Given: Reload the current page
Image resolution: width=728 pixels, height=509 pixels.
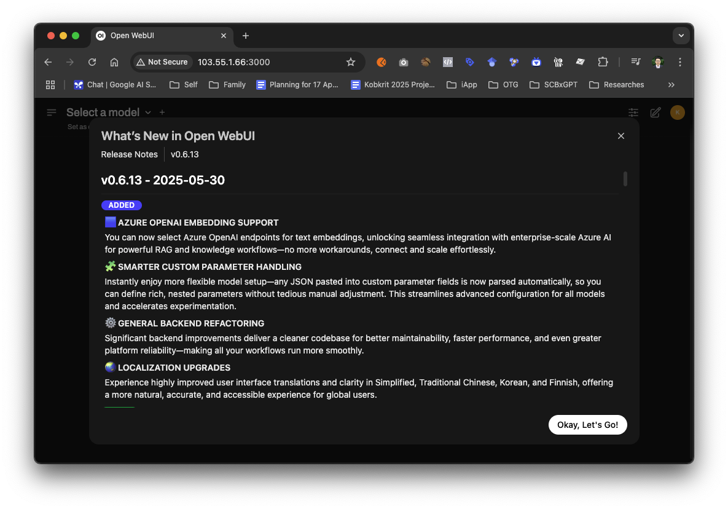Looking at the screenshot, I should click(92, 62).
